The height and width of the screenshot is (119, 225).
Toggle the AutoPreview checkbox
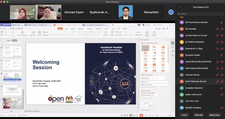click(x=142, y=110)
